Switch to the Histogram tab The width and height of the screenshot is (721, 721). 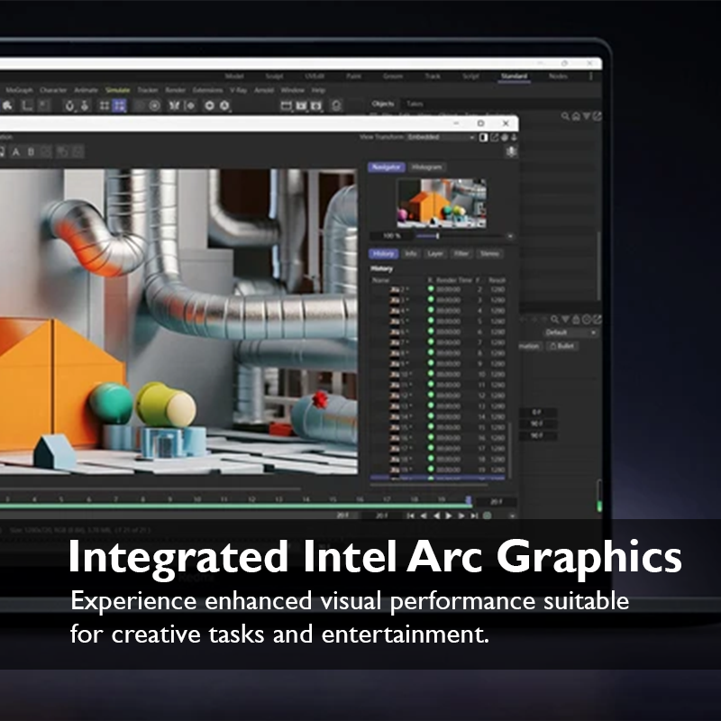click(426, 167)
